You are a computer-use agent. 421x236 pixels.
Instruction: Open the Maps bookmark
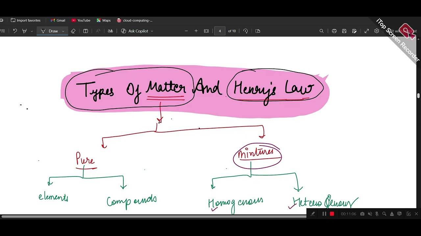pyautogui.click(x=104, y=20)
